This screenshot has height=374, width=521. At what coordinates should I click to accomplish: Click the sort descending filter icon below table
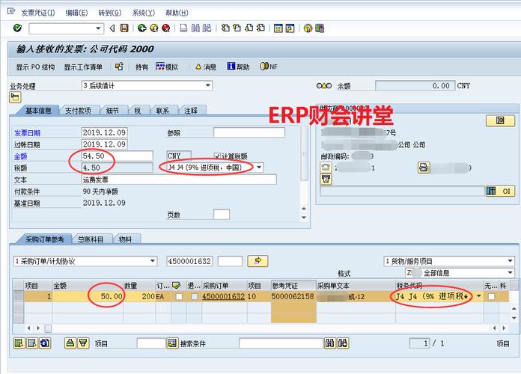tap(83, 343)
